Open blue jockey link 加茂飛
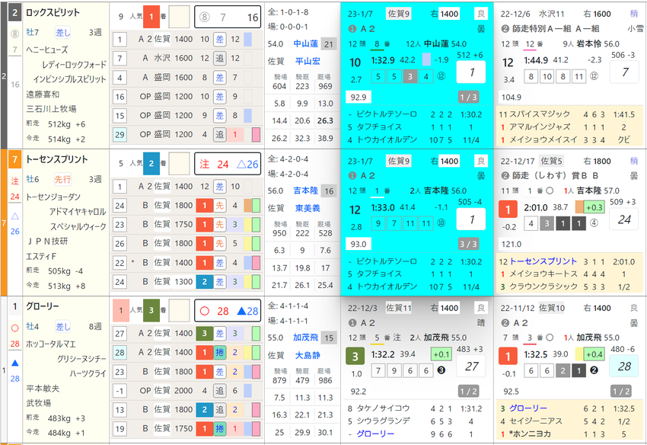The height and width of the screenshot is (445, 647). pos(305,338)
